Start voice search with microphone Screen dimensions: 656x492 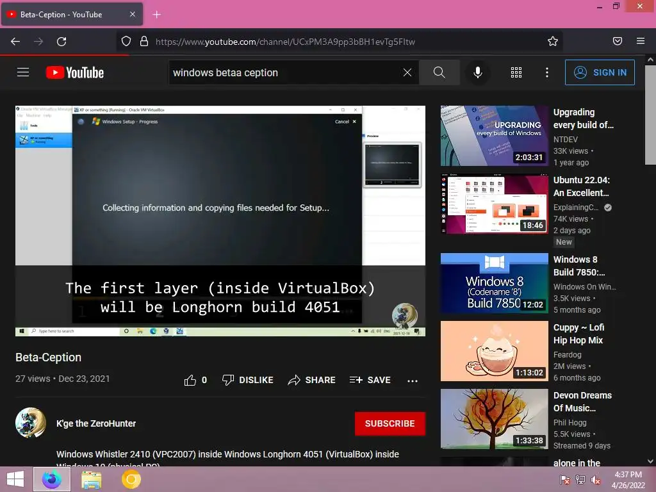[x=478, y=73]
